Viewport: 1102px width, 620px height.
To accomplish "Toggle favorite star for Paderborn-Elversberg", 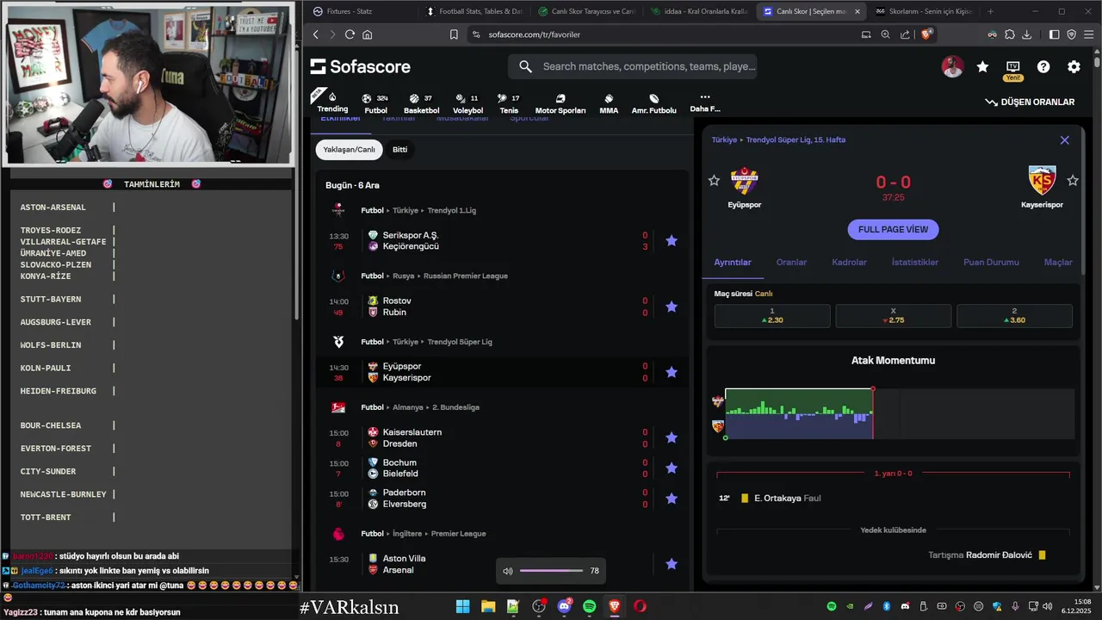I will (672, 499).
